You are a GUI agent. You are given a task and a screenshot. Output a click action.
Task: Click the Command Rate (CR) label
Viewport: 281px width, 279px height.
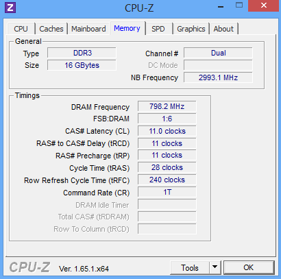pyautogui.click(x=97, y=193)
